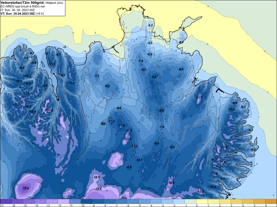
Task: Click the legend swatch labeled -9
Action: (x=98, y=201)
